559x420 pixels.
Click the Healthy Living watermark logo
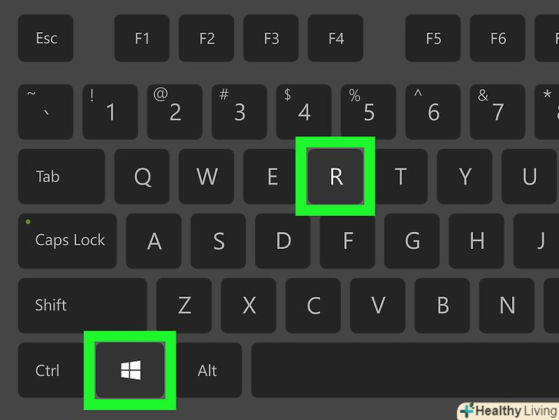508,411
